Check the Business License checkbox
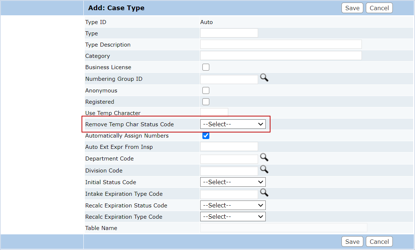This screenshot has height=250, width=415. click(206, 67)
